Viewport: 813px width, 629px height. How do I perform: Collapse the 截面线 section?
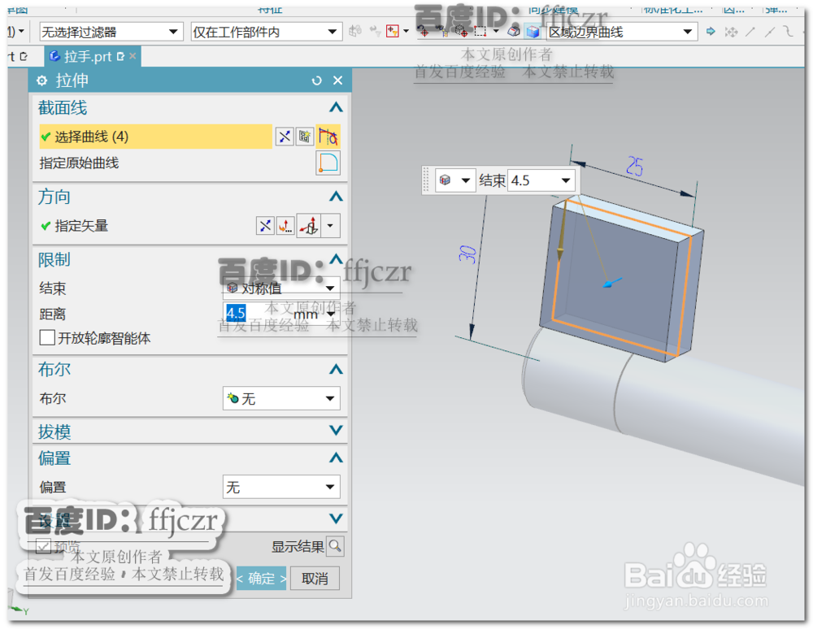[336, 107]
